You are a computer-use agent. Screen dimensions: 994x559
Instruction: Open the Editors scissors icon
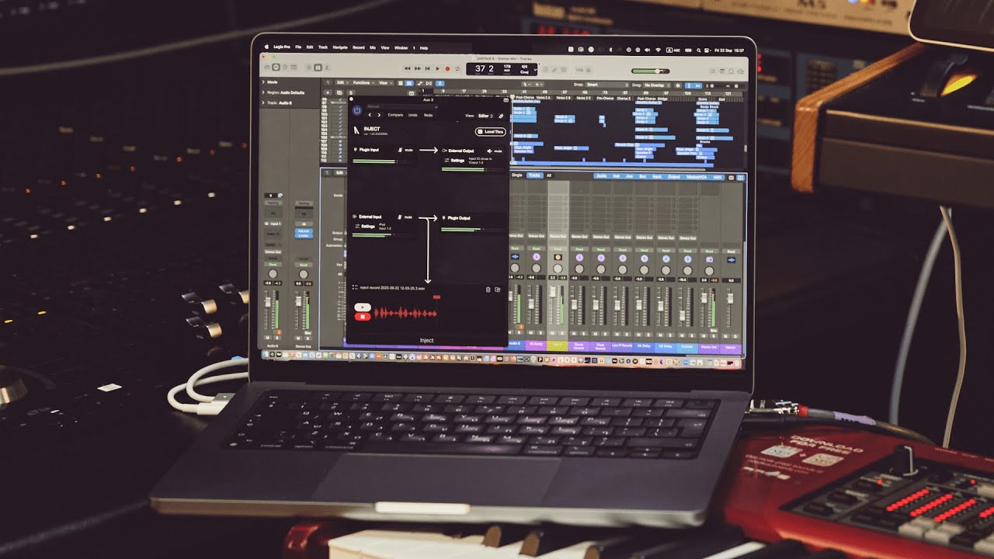(327, 68)
